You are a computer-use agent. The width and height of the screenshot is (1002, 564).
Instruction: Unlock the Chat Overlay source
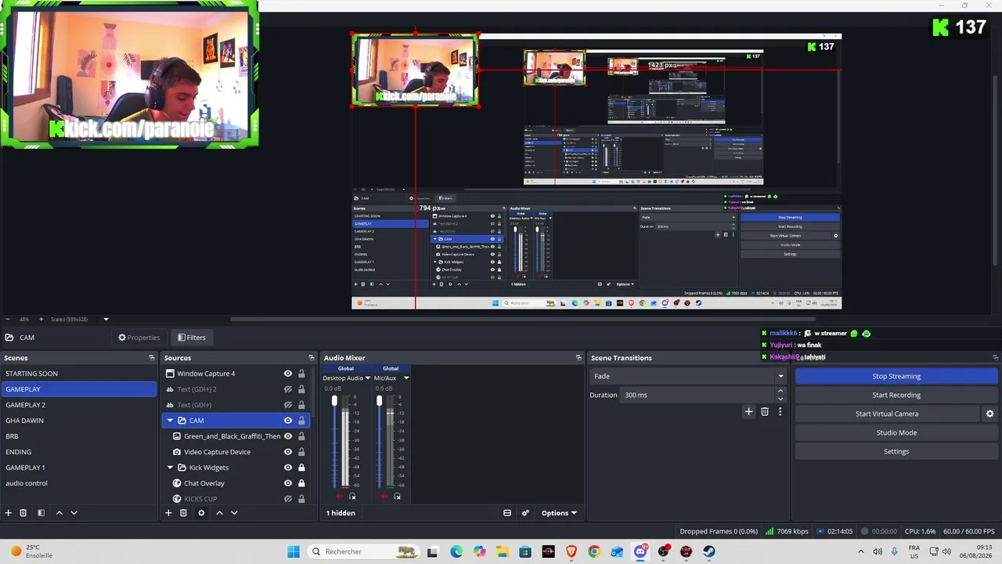click(301, 483)
